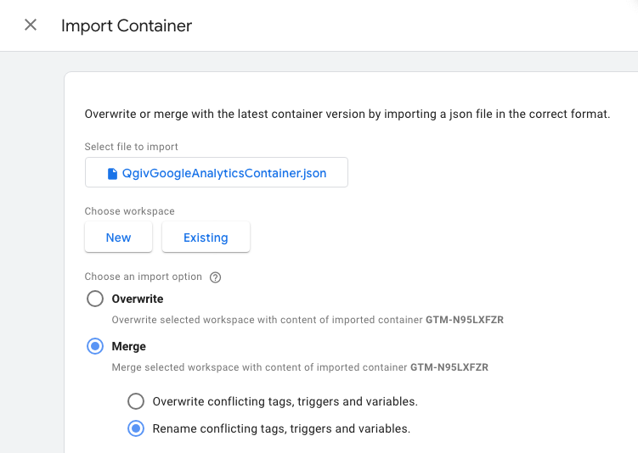Click GTM-N95LXFZR in the Merge description
The width and height of the screenshot is (638, 453).
click(x=449, y=367)
